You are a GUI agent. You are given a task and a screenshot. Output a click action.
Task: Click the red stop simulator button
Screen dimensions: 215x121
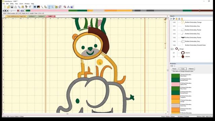pyautogui.click(x=18, y=10)
